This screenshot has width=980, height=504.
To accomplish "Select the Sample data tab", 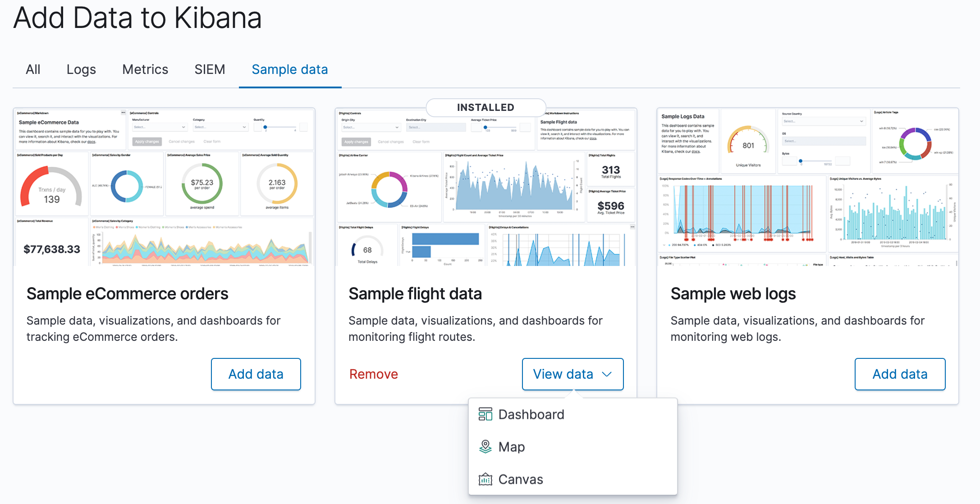I will [290, 69].
